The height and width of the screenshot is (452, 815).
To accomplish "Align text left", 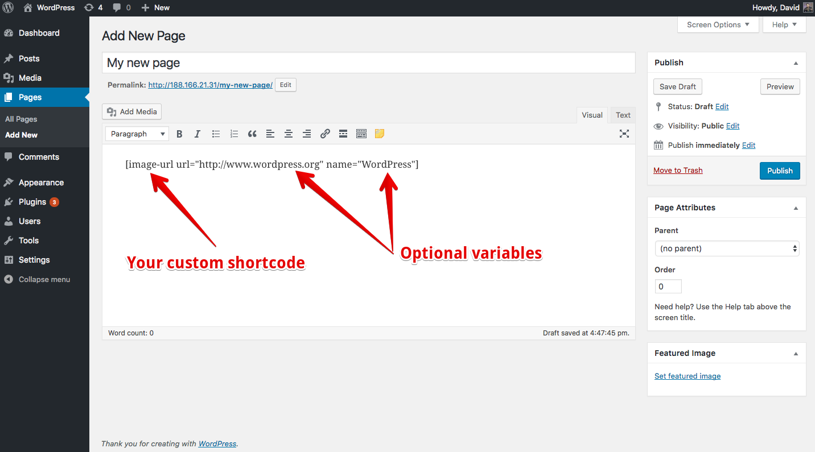I will (x=270, y=134).
